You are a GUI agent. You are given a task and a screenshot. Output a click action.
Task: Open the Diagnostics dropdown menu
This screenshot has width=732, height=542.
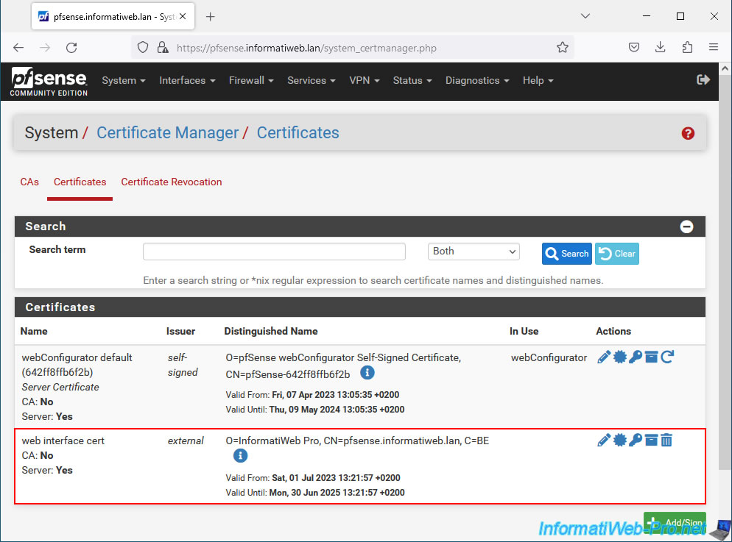pyautogui.click(x=477, y=81)
